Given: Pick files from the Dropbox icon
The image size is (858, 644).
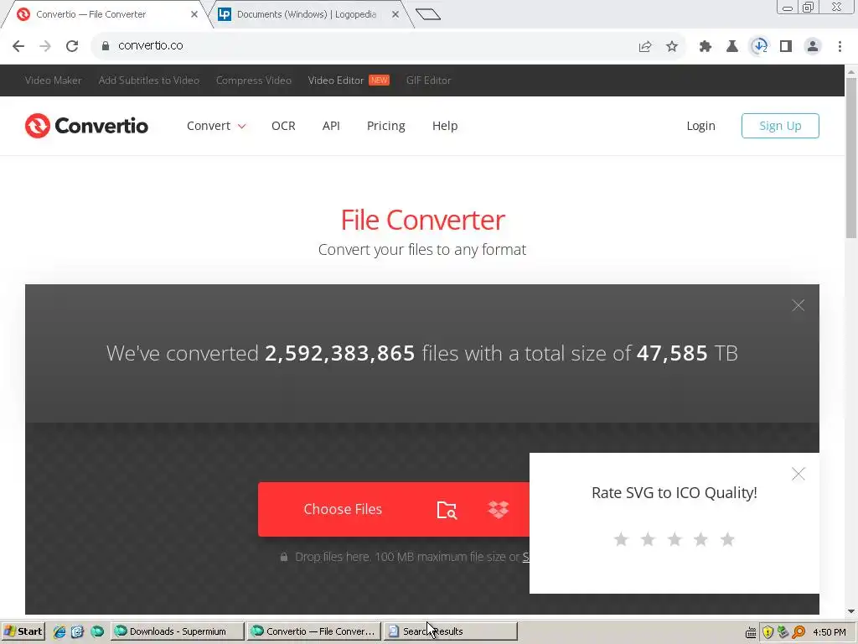Looking at the screenshot, I should (498, 509).
